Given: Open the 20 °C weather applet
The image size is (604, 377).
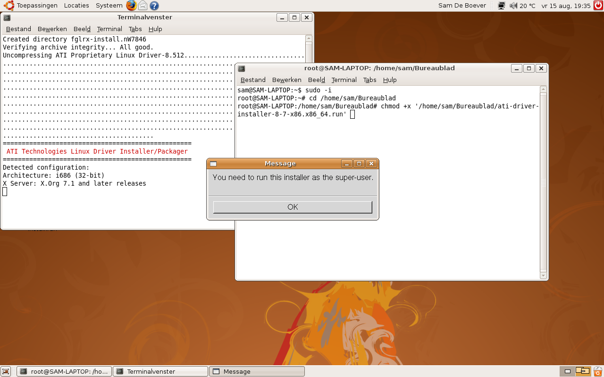Looking at the screenshot, I should pos(528,6).
